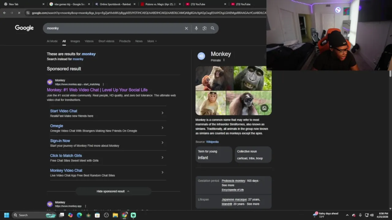Clear the Google search box text
Image resolution: width=392 pixels, height=220 pixels.
tap(186, 28)
